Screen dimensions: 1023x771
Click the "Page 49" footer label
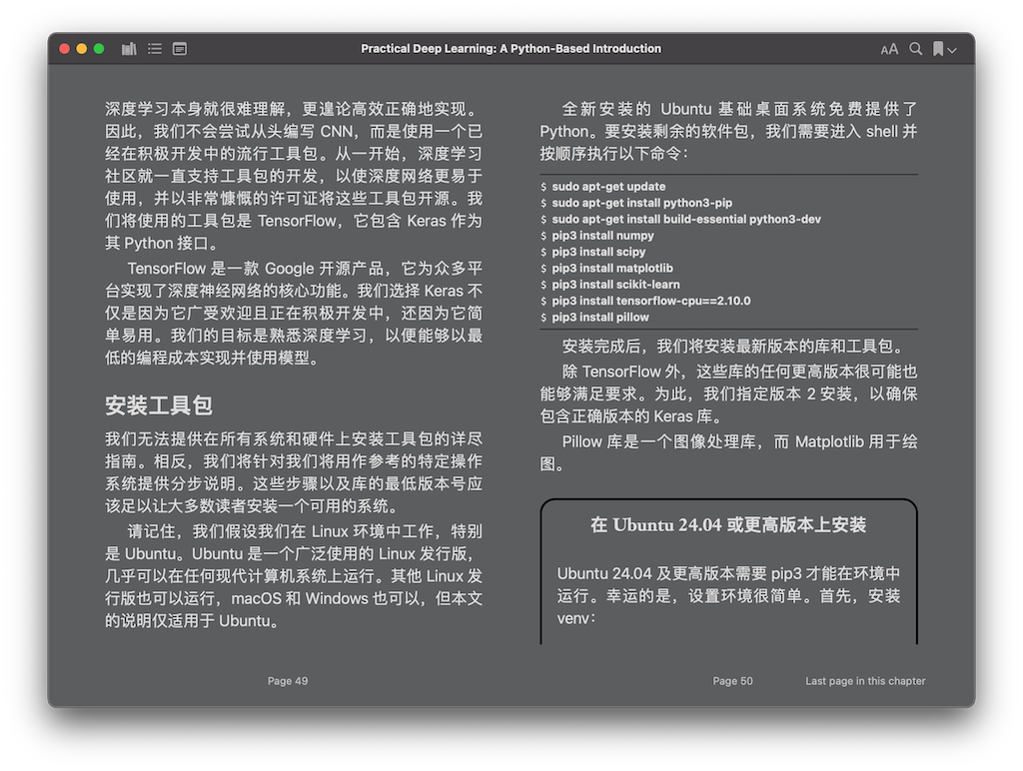(287, 680)
